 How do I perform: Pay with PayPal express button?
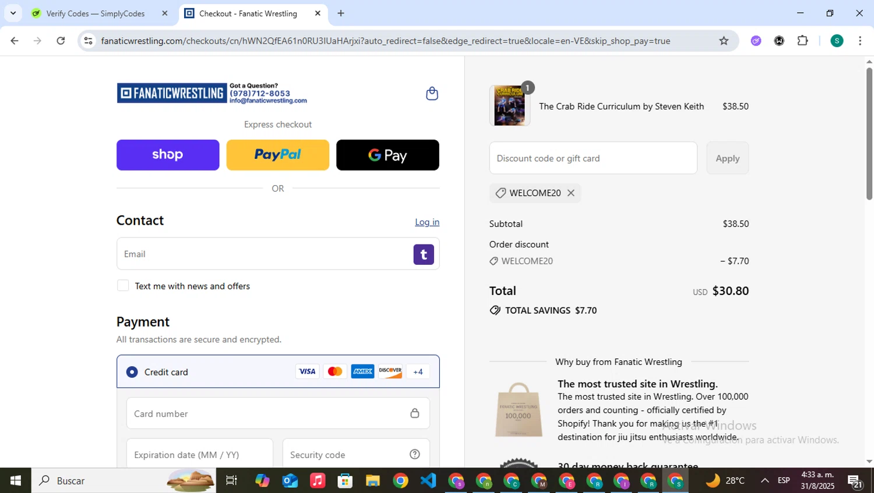click(278, 155)
